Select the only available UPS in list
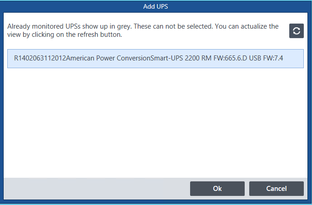This screenshot has width=312, height=205. pyautogui.click(x=156, y=59)
